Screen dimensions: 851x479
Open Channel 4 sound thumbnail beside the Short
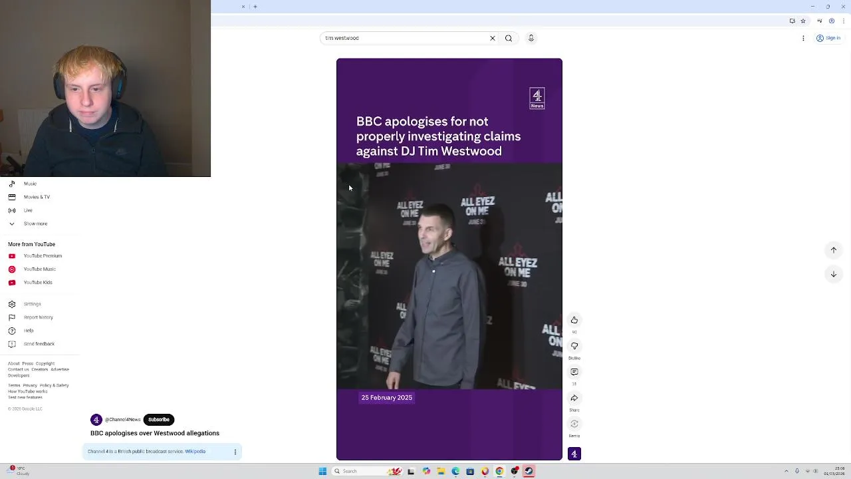click(x=574, y=454)
